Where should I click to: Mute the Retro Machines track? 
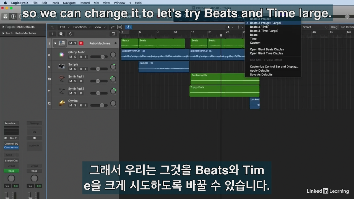point(71,43)
